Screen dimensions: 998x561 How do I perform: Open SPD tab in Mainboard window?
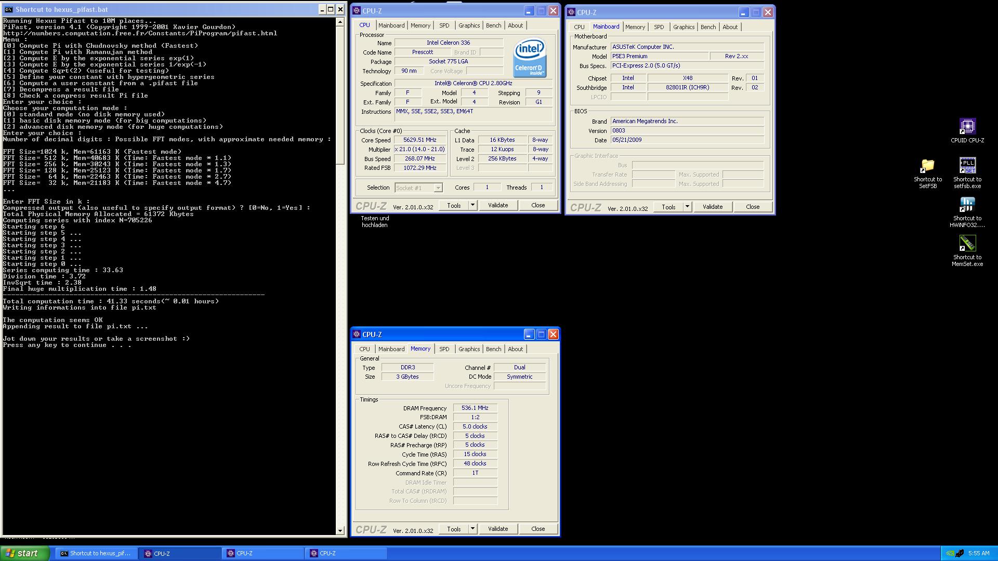[x=659, y=27]
